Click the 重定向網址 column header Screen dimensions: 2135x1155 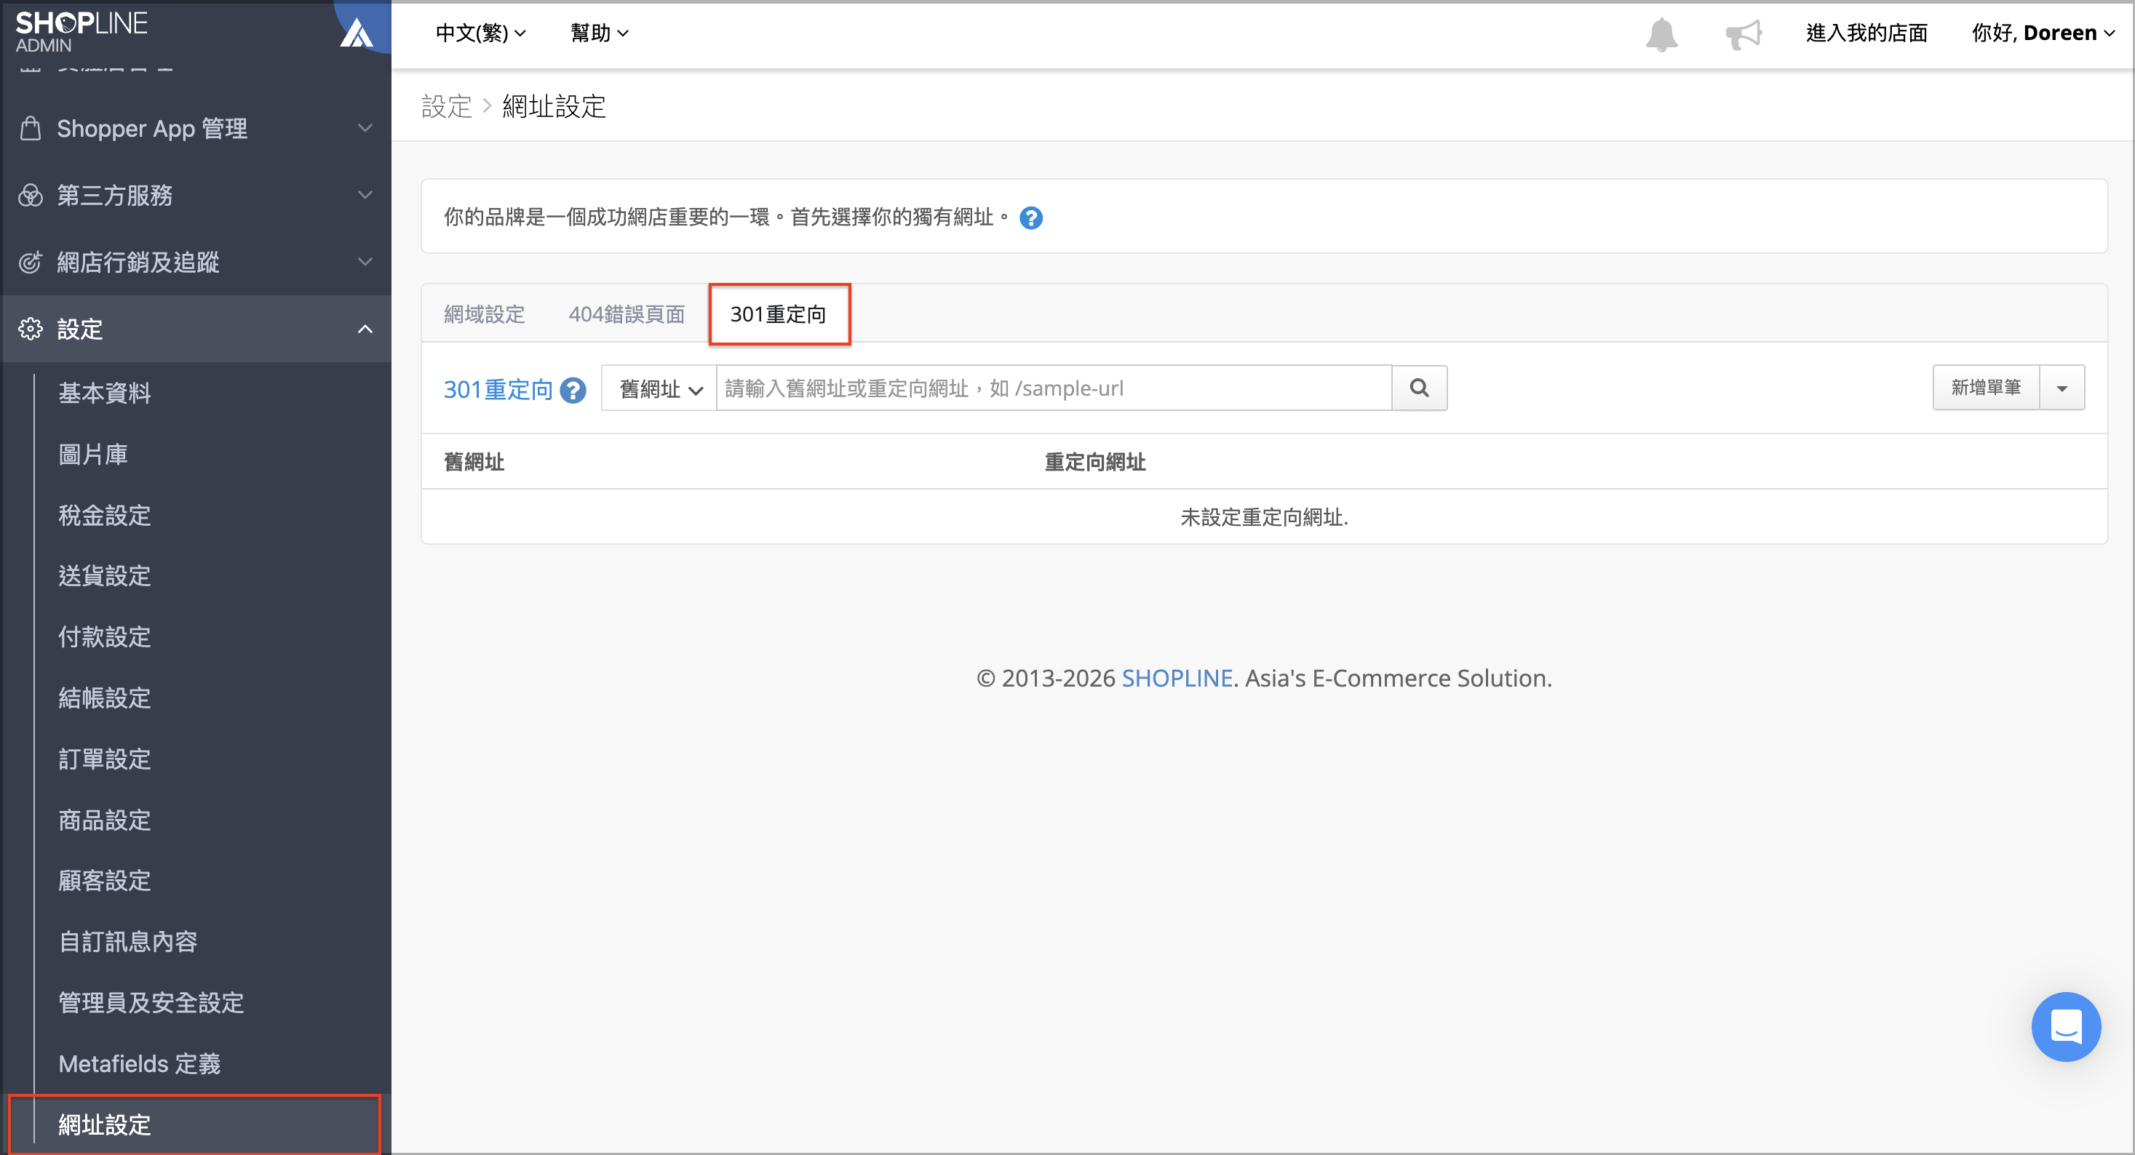tap(1095, 463)
